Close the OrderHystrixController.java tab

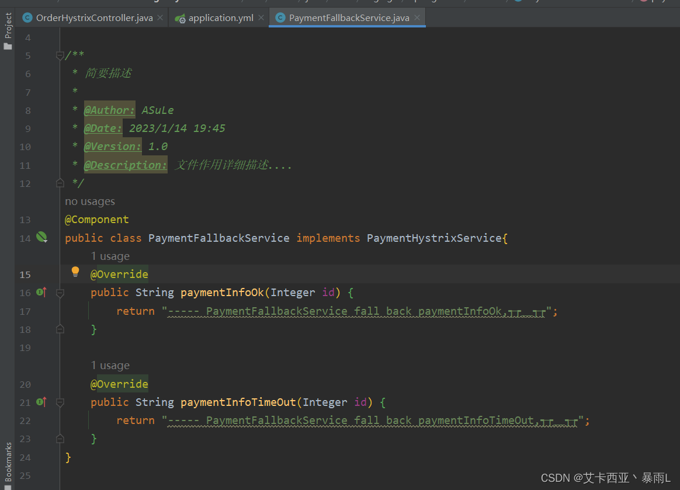pos(160,18)
